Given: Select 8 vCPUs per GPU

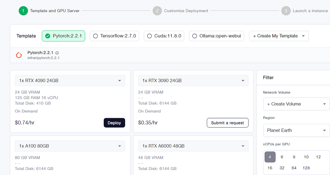Looking at the screenshot, I should coord(294,157).
